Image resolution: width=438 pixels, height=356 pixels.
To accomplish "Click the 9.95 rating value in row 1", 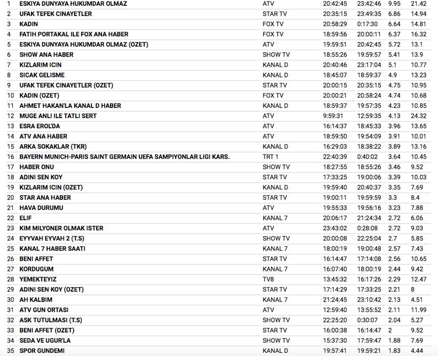I will [394, 4].
